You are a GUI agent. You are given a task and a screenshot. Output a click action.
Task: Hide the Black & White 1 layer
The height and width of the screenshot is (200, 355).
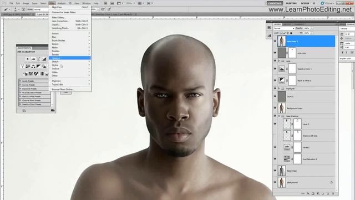pos(275,80)
